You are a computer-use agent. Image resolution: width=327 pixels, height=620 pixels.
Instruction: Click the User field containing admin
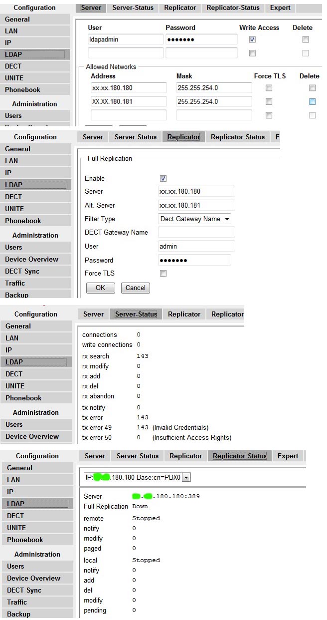(196, 246)
